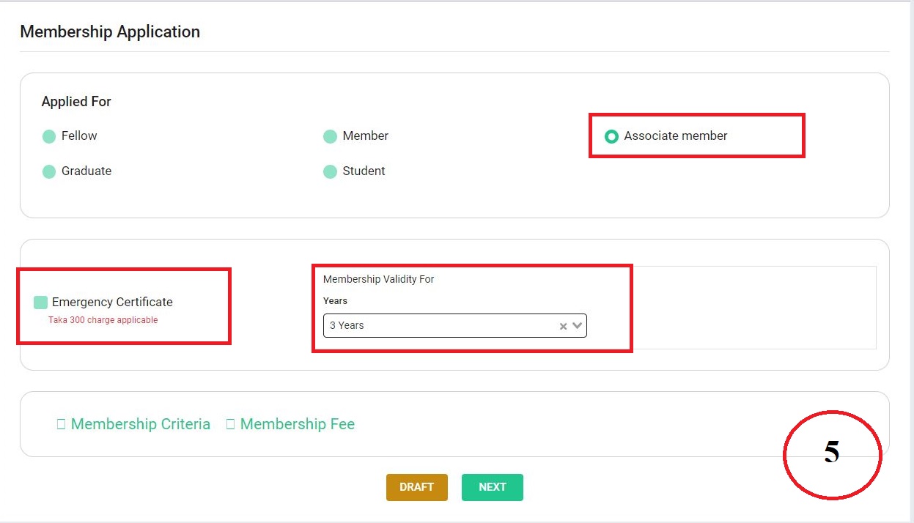Save the application with DRAFT button
Image resolution: width=914 pixels, height=523 pixels.
(x=416, y=487)
